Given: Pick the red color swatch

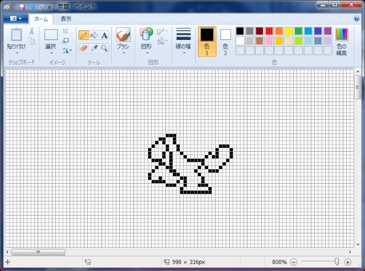Looking at the screenshot, I should [269, 31].
